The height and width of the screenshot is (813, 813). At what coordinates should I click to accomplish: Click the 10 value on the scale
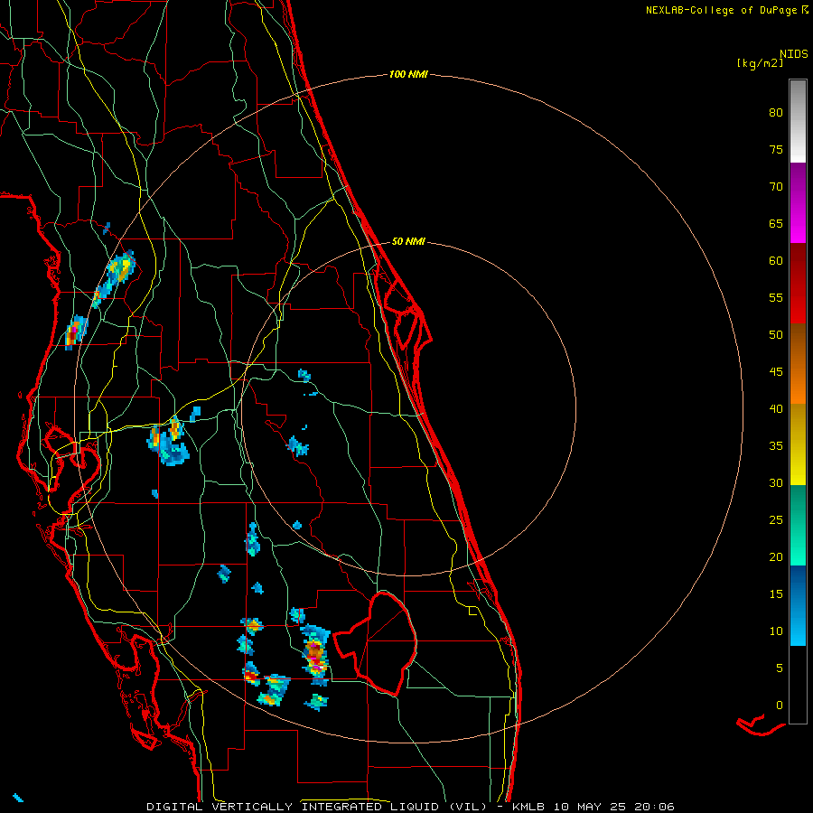pos(776,631)
